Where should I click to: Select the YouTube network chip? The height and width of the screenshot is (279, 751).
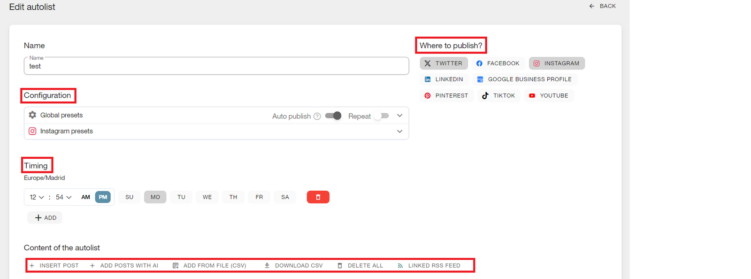point(548,96)
